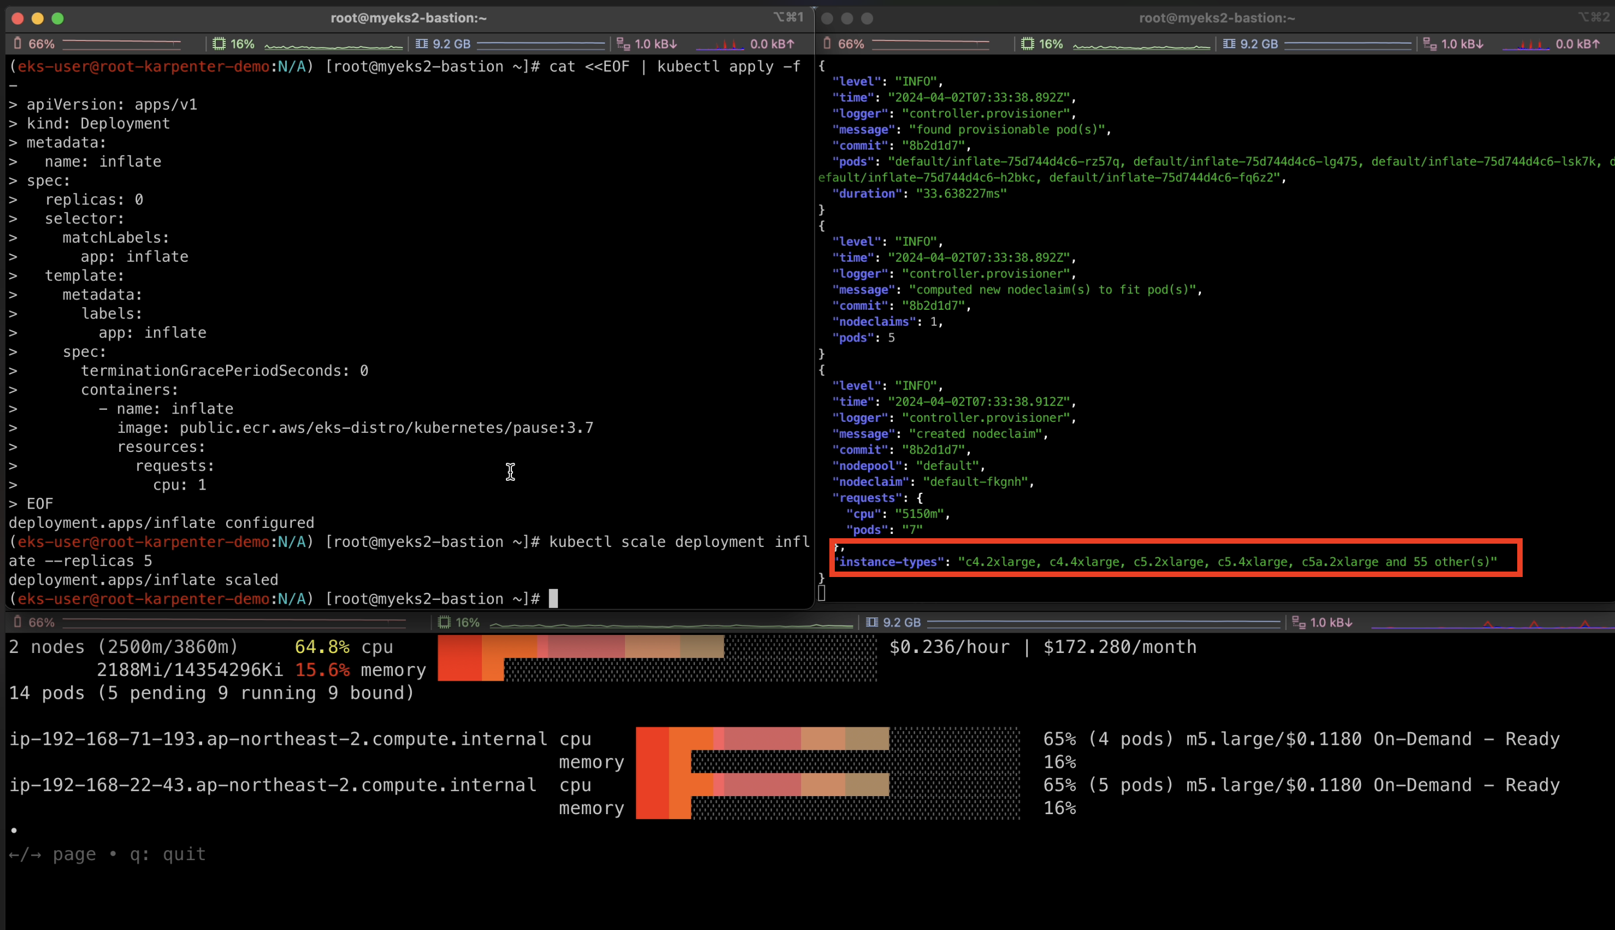Click the command prompt cursor in left terminal

tap(553, 598)
